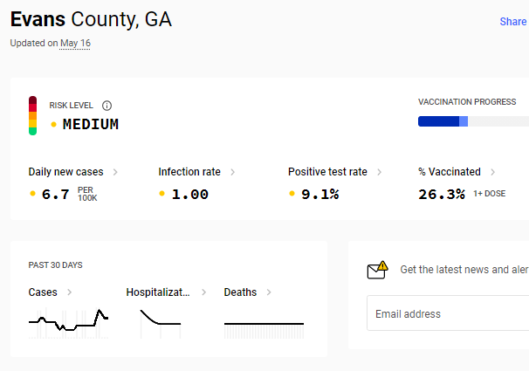Click the May 16 update date

(x=75, y=43)
